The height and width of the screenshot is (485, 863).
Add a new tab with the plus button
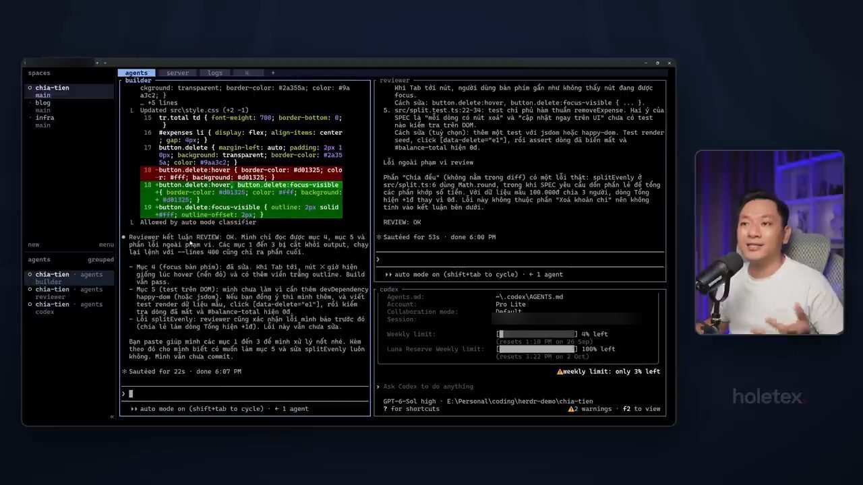[x=273, y=73]
